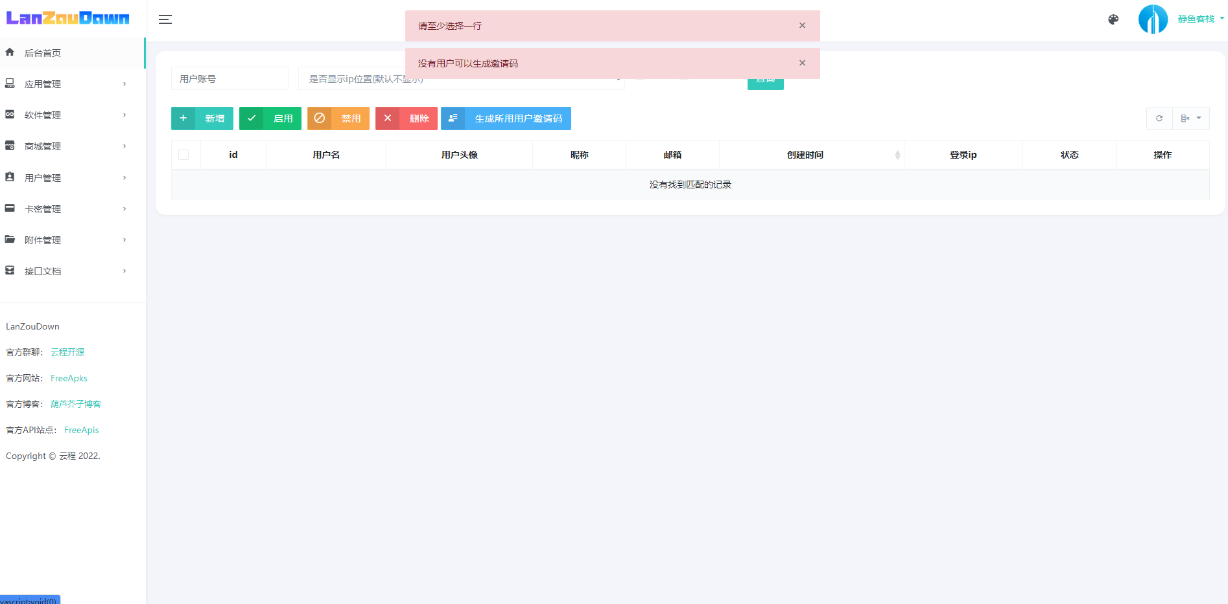The image size is (1228, 604).
Task: Click inside the 用户账号 search field
Action: (230, 78)
